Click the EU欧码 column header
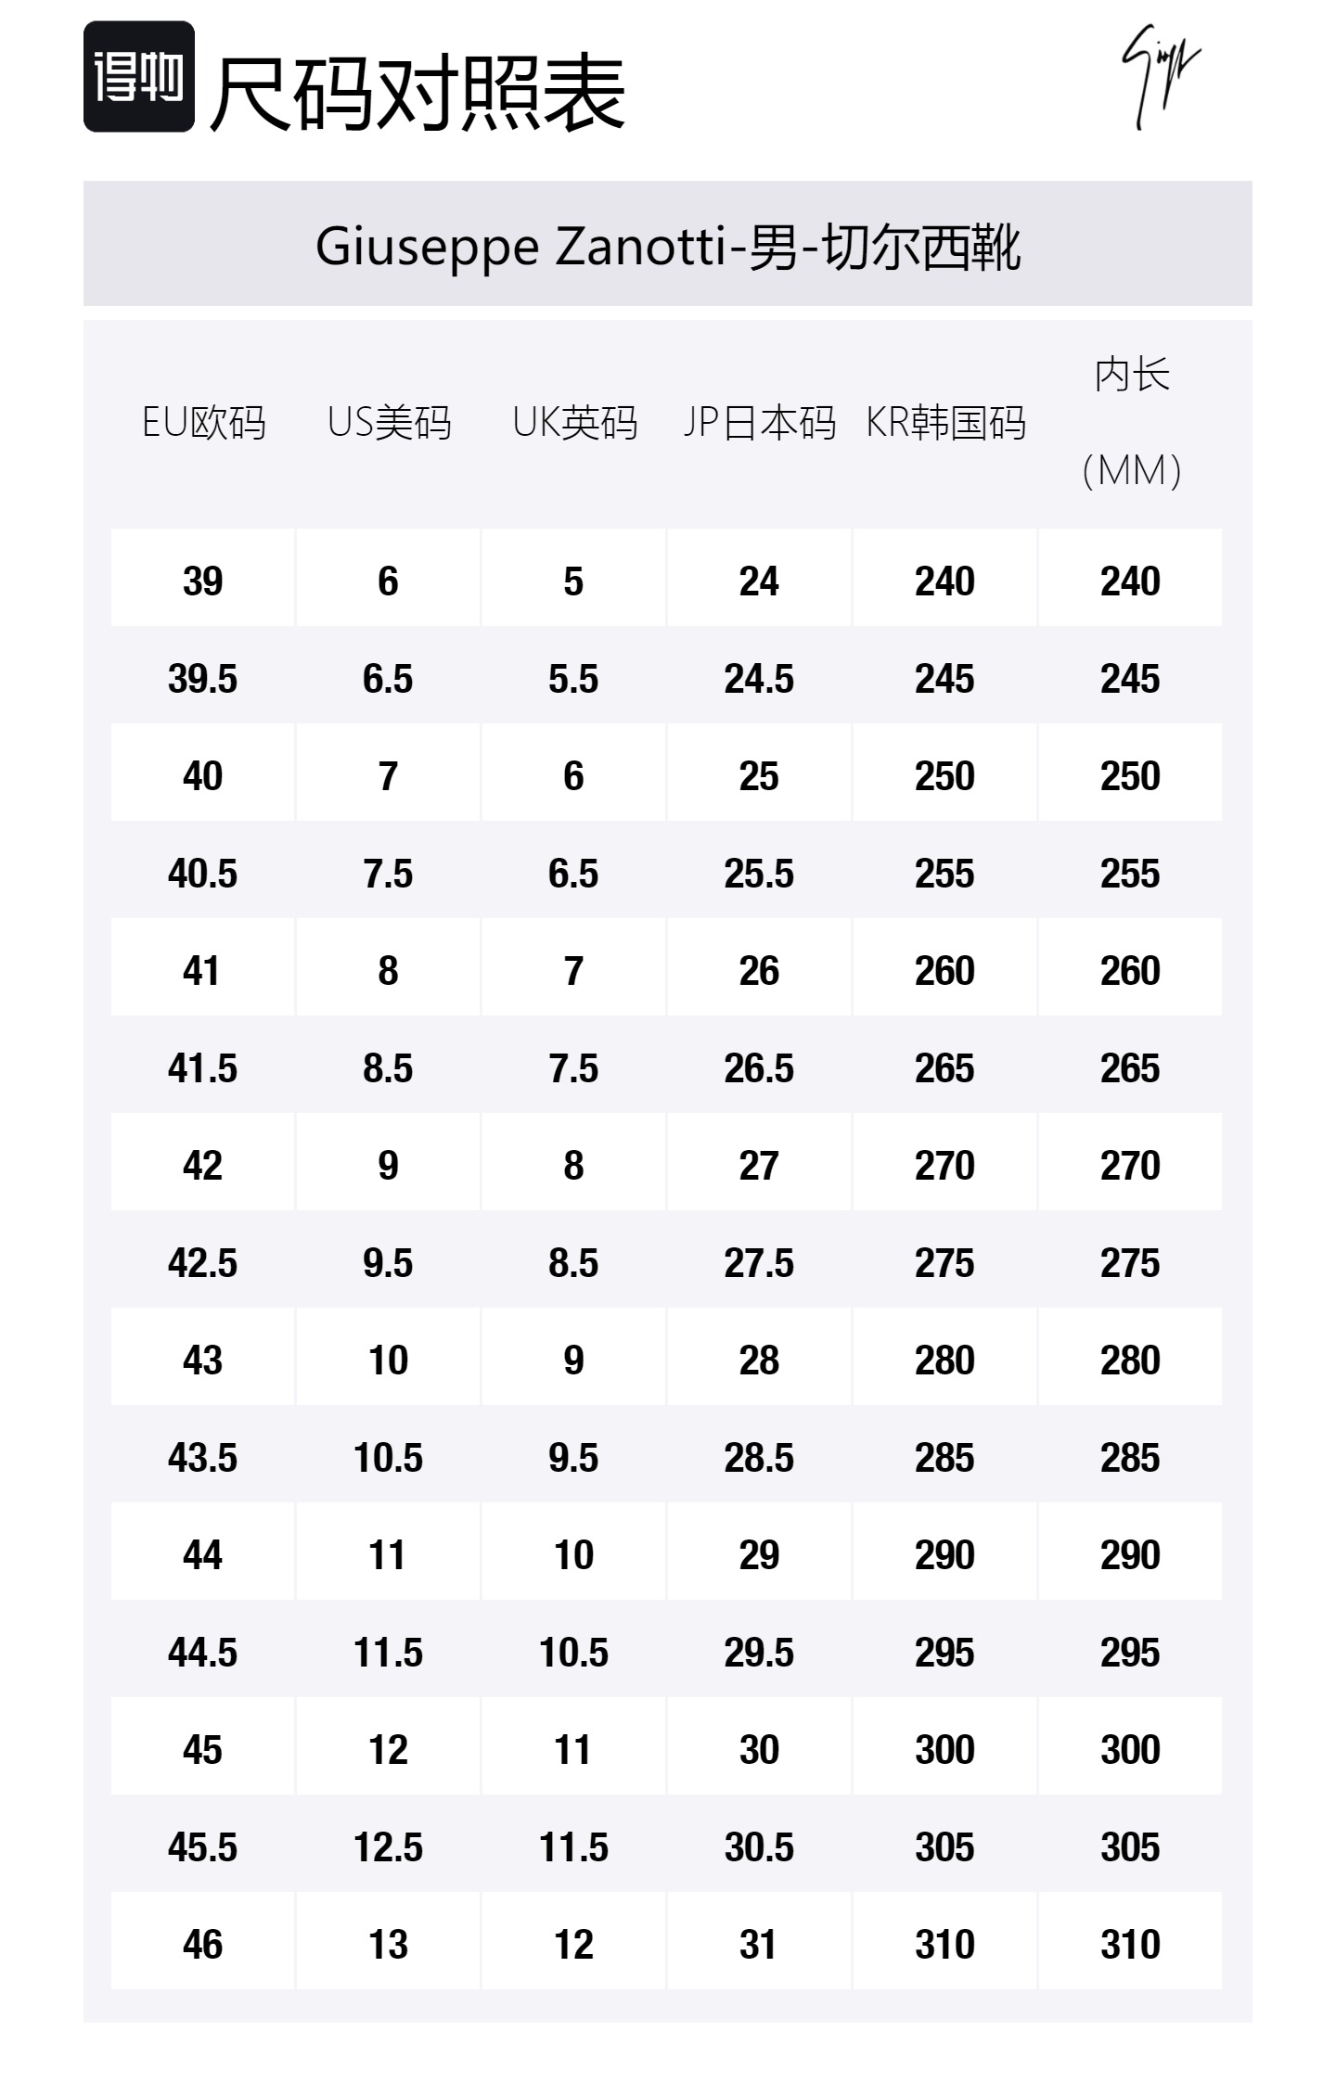This screenshot has width=1336, height=2095. tap(203, 423)
